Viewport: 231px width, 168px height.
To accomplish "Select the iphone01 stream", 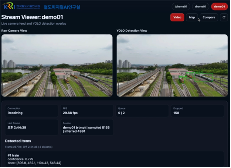I will pos(181,7).
